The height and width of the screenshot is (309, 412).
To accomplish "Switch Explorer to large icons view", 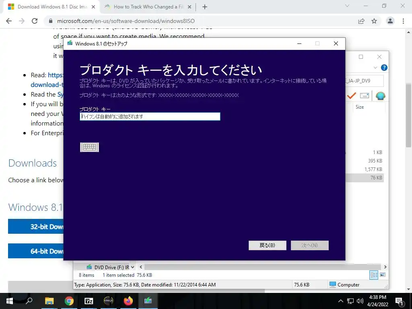I will click(383, 275).
